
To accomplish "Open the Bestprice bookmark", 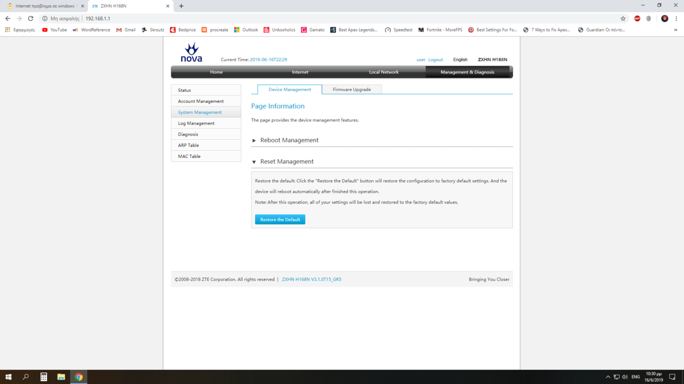I will coord(183,30).
